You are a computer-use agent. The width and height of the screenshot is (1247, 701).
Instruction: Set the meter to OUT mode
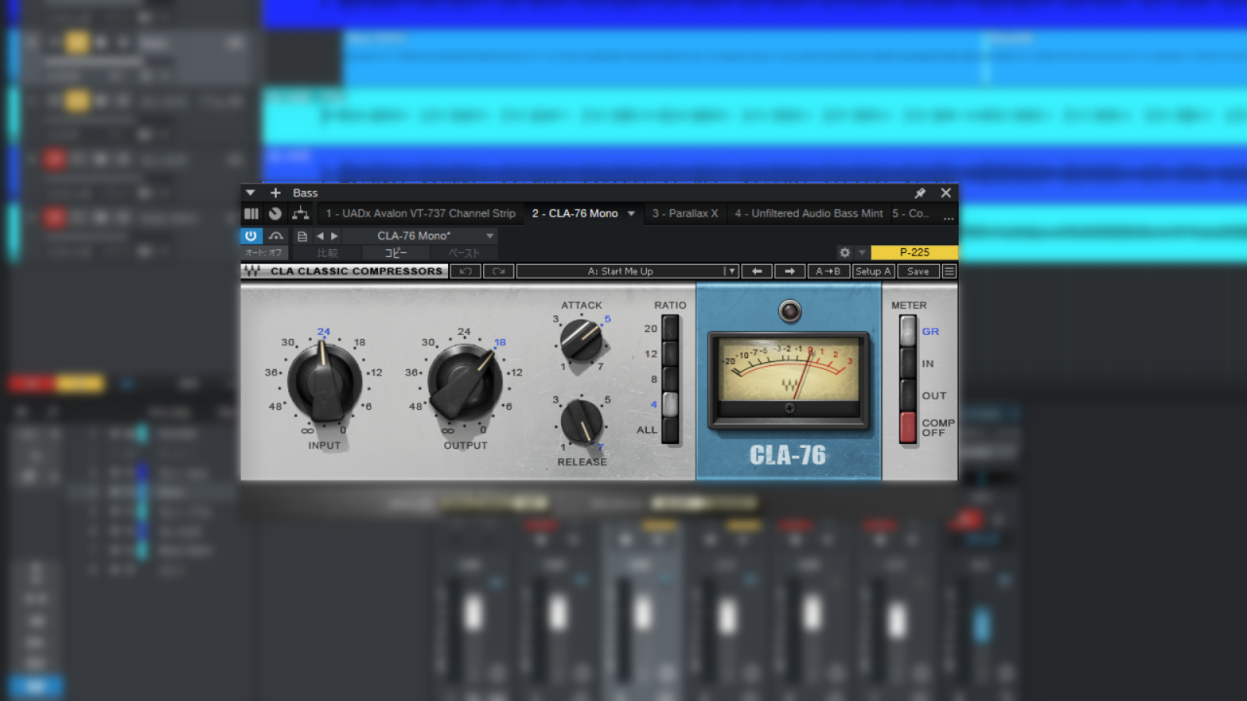point(908,395)
